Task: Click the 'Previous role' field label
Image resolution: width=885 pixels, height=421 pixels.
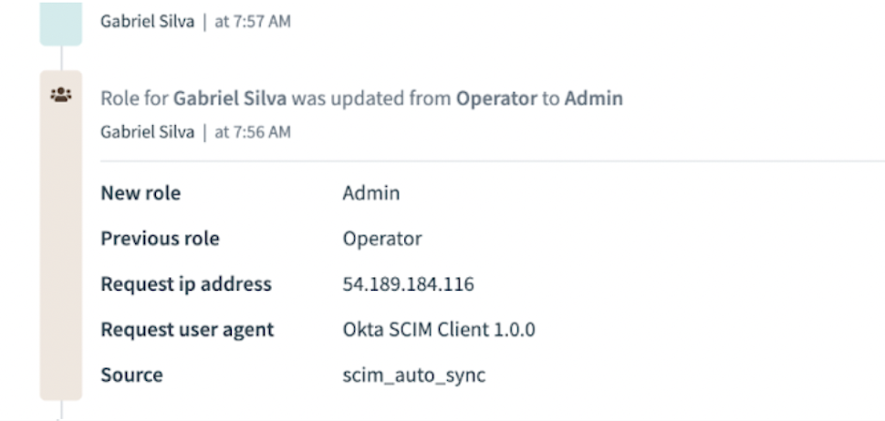Action: tap(160, 239)
